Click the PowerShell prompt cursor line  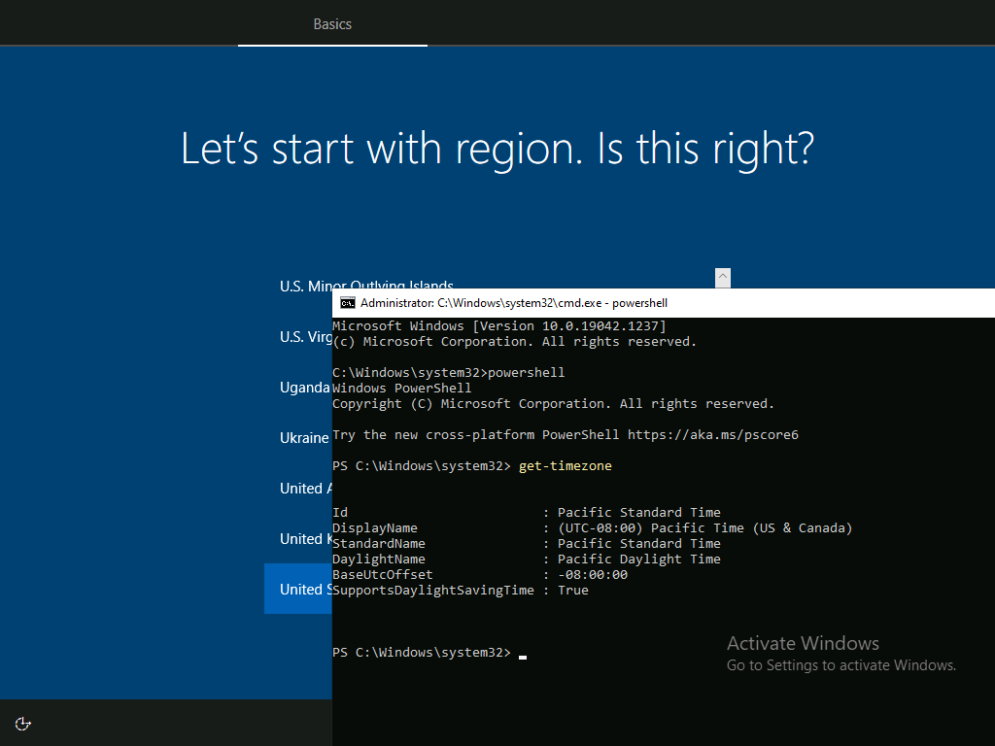tap(429, 652)
